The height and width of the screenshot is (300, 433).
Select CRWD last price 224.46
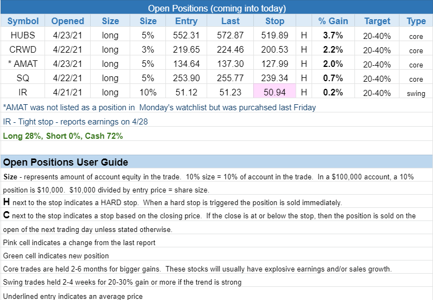[x=230, y=49]
